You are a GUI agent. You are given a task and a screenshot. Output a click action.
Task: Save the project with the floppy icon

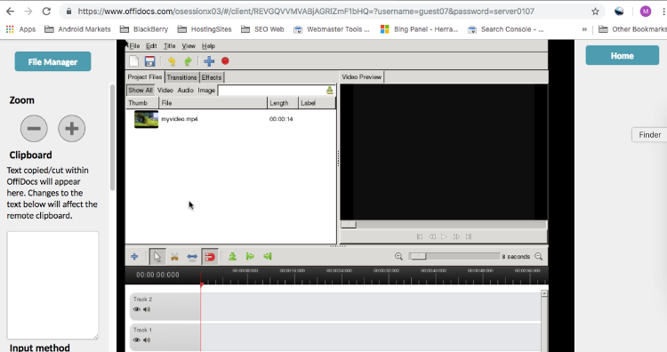click(x=149, y=61)
